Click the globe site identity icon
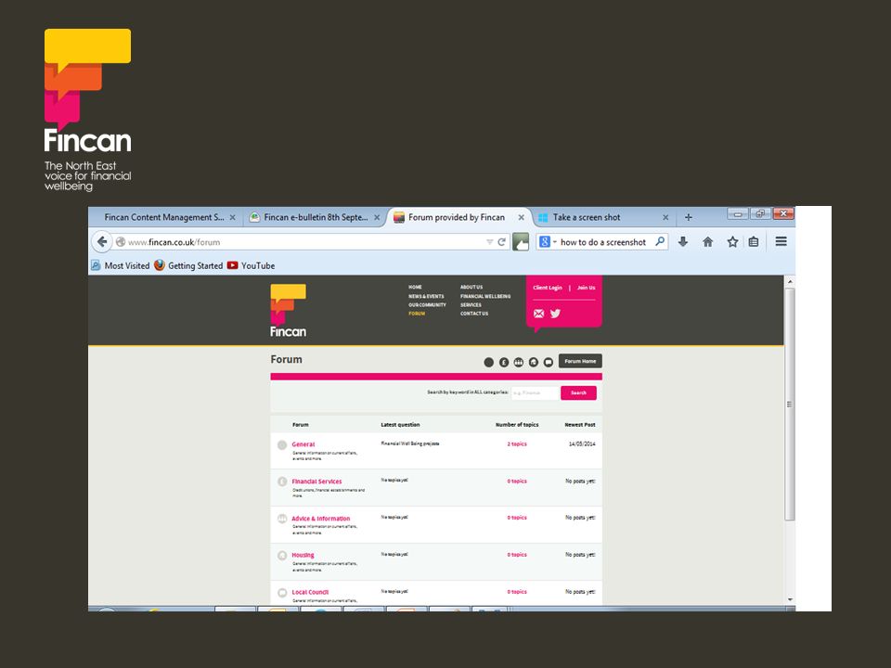 pyautogui.click(x=121, y=242)
